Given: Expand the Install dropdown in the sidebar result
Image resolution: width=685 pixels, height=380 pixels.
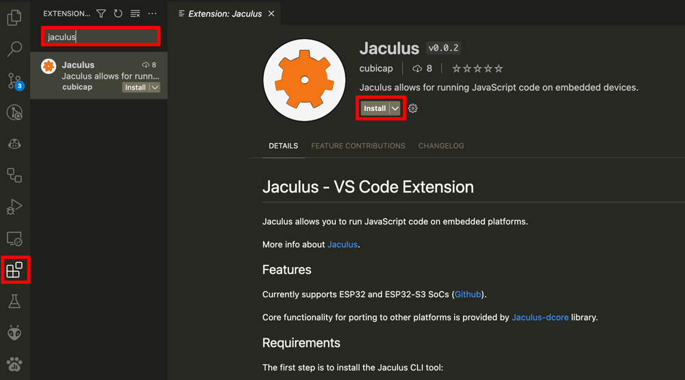Looking at the screenshot, I should tap(155, 88).
